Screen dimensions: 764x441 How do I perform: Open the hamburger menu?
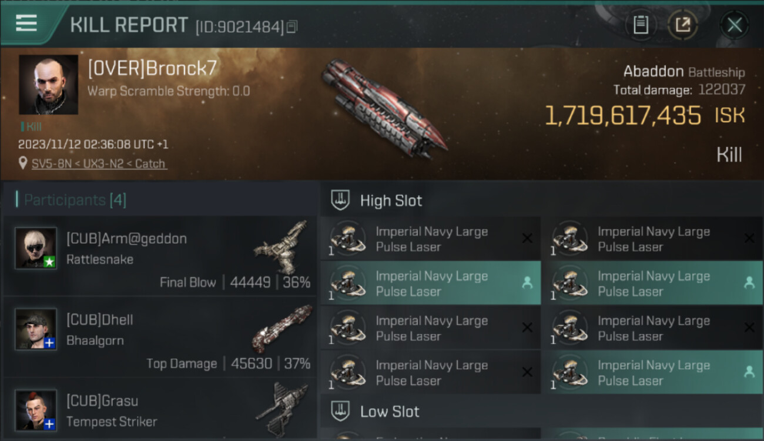26,24
